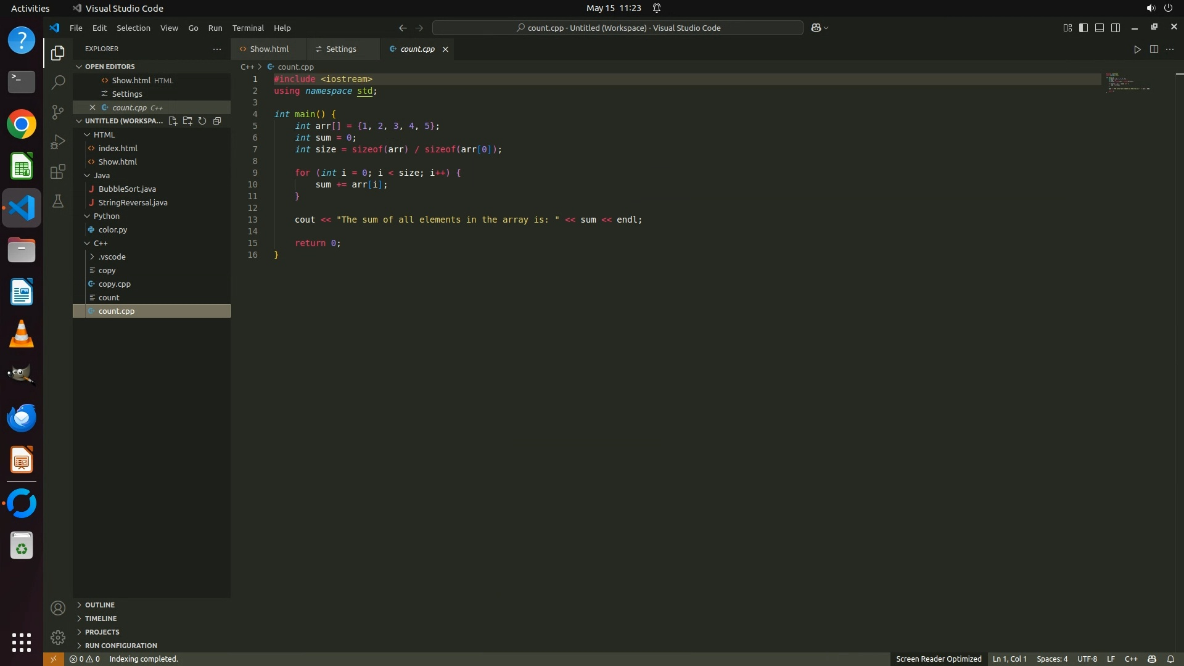Click the New File icon in workspace header
Viewport: 1184px width, 666px height.
point(173,121)
